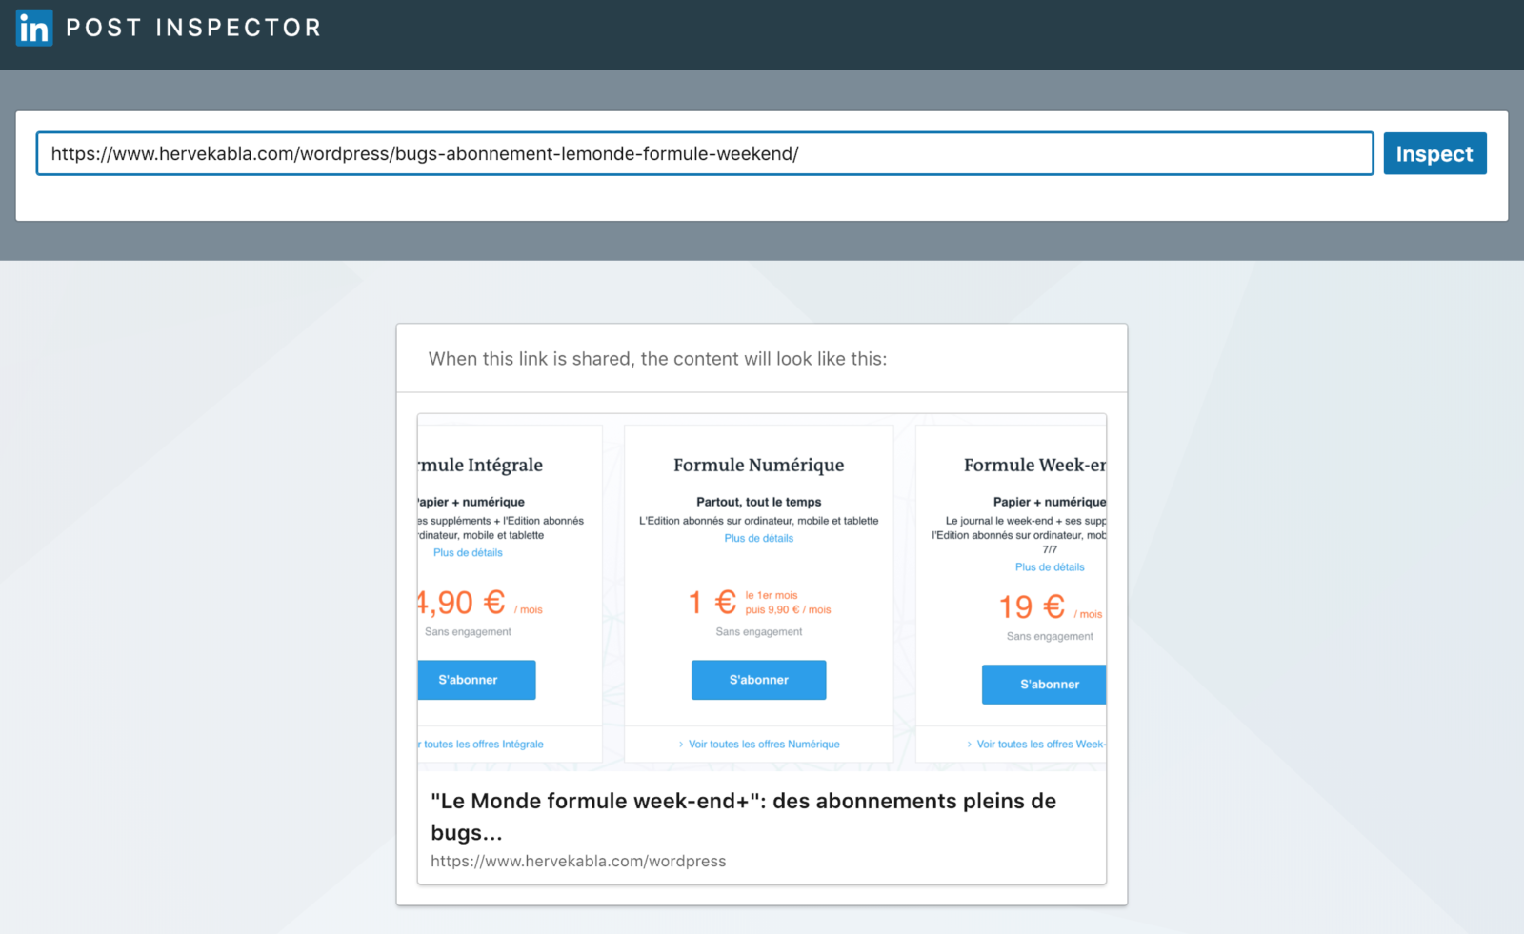Viewport: 1524px width, 934px height.
Task: Click "puis 9,90 € / mois" text
Action: point(788,610)
